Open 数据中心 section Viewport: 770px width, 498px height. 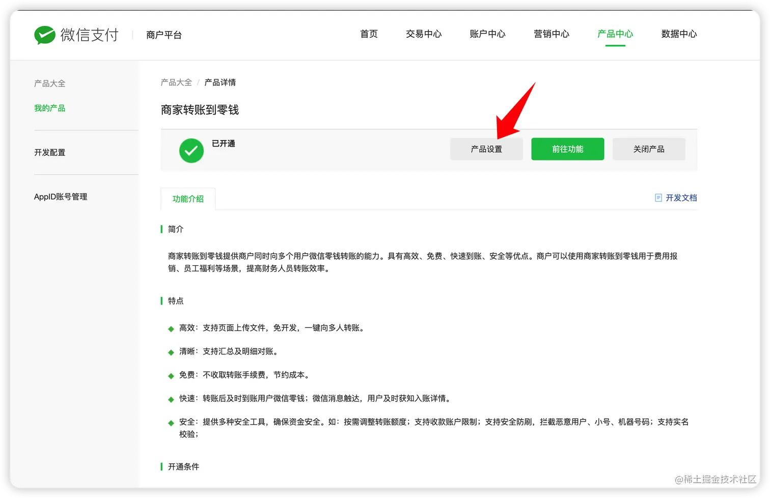[679, 34]
